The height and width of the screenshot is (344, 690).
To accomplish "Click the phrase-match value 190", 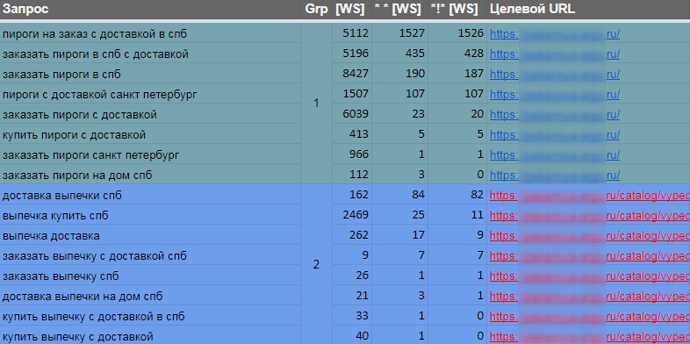I will (415, 75).
